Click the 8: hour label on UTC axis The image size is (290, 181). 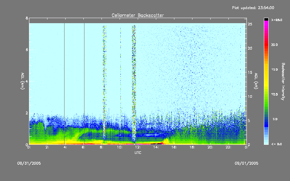click(102, 147)
